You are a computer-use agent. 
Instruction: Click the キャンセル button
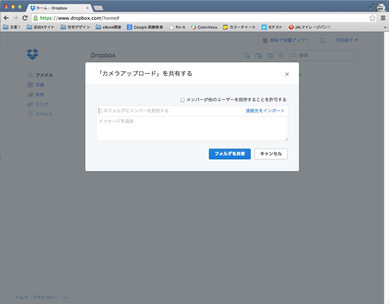271,154
